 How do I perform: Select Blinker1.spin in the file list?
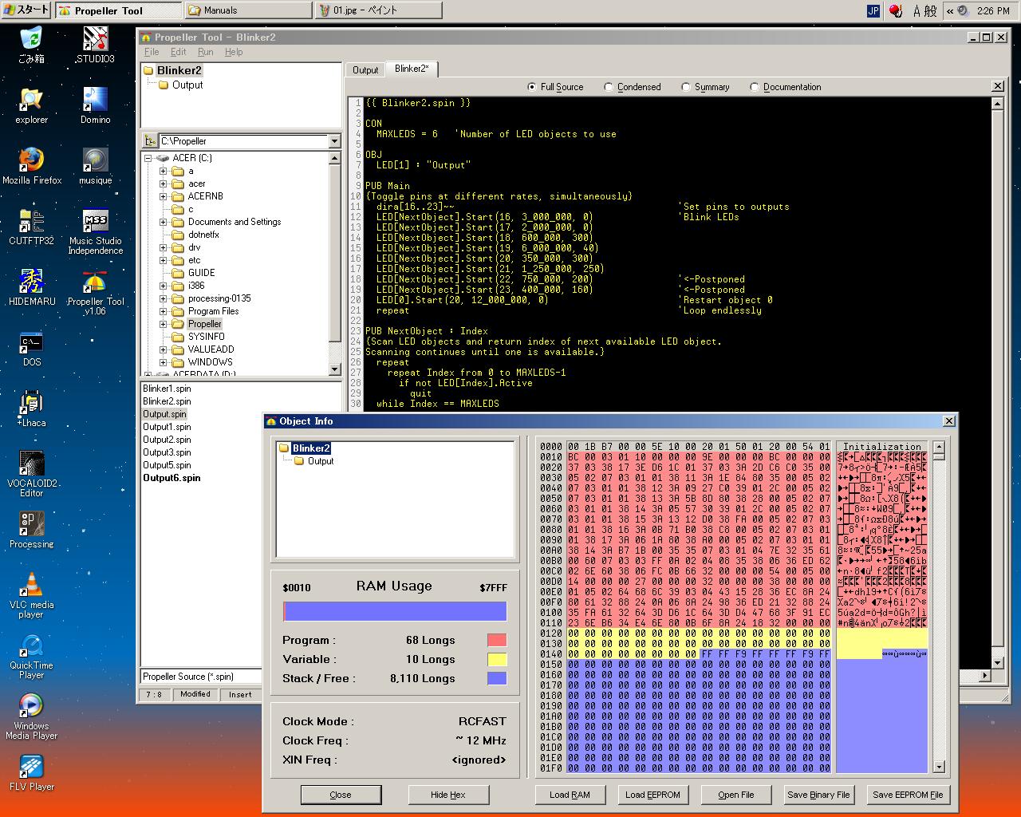click(x=167, y=389)
